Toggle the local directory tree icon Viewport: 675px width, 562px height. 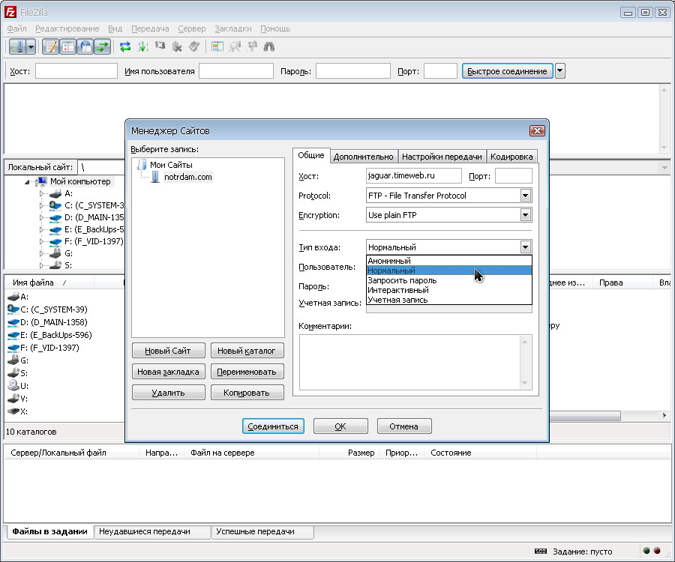[x=68, y=46]
